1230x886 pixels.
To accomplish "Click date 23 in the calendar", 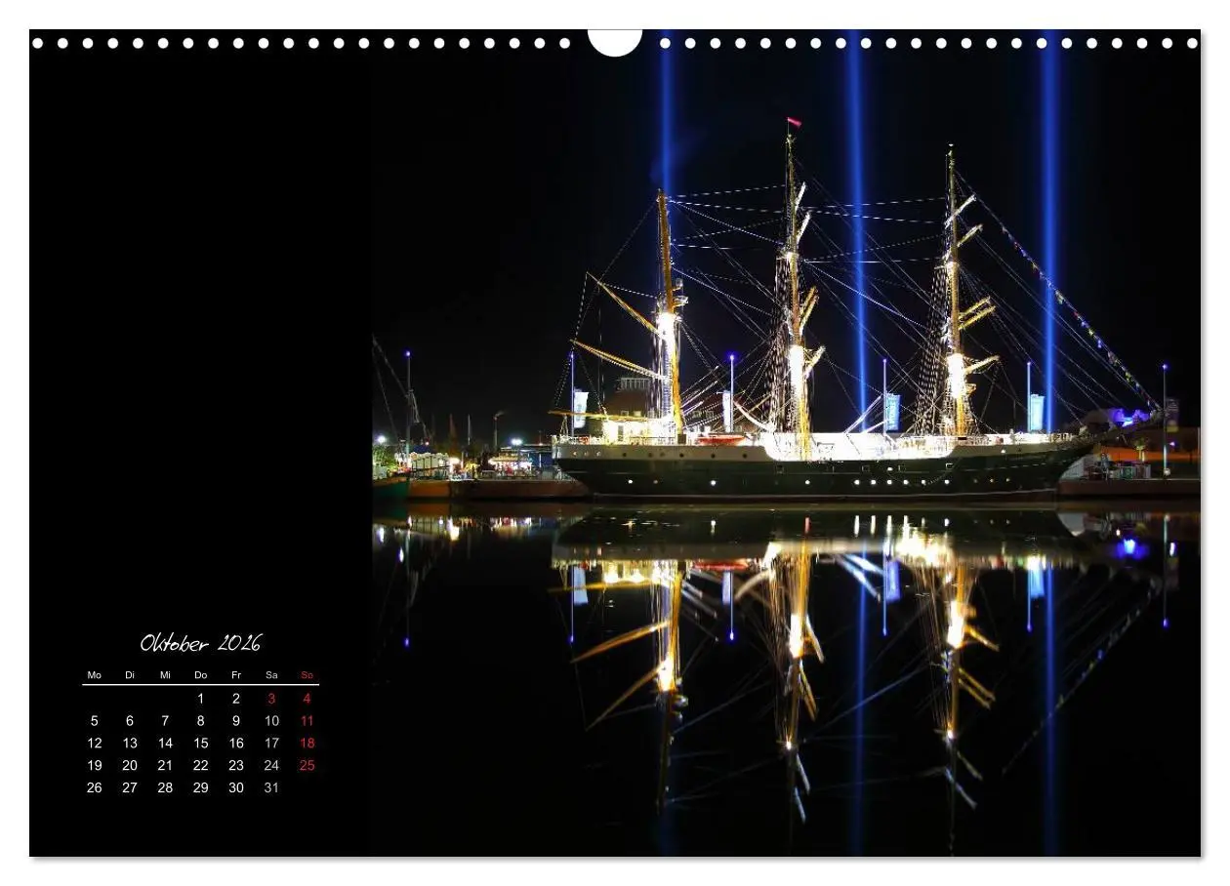I will tap(236, 766).
